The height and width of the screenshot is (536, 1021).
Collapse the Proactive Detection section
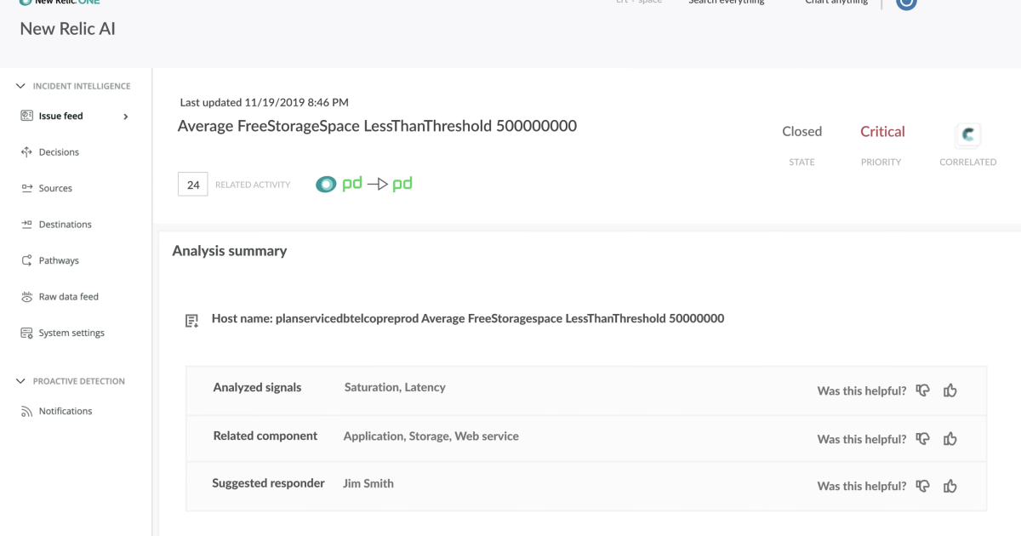click(19, 380)
